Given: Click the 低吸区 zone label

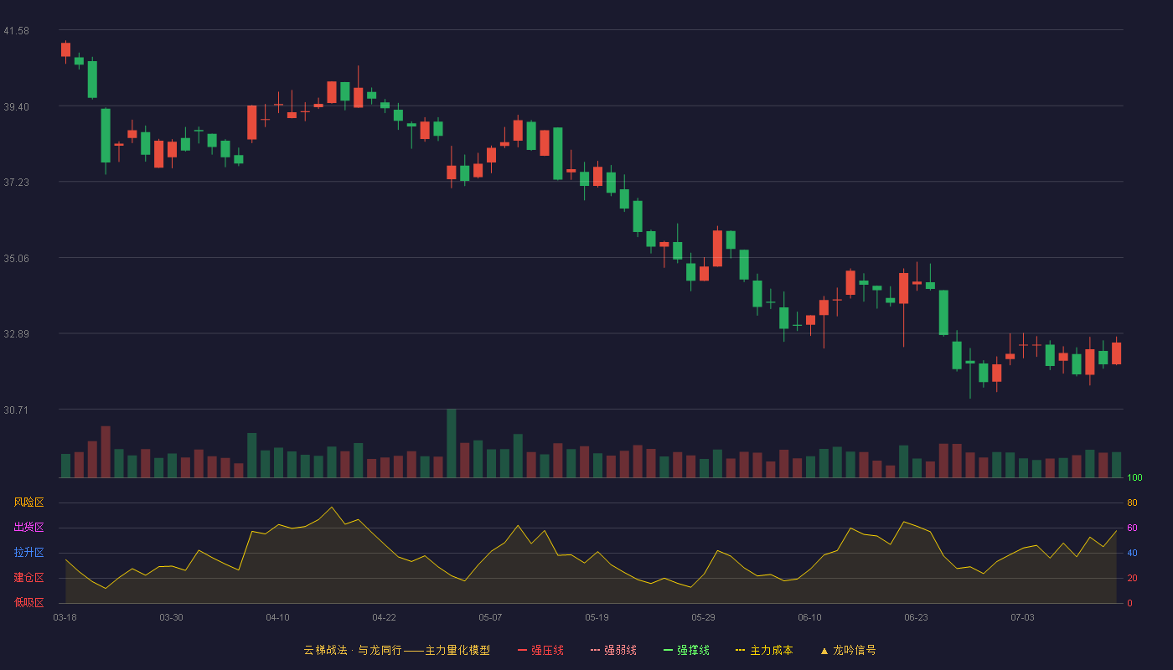Looking at the screenshot, I should coord(28,602).
